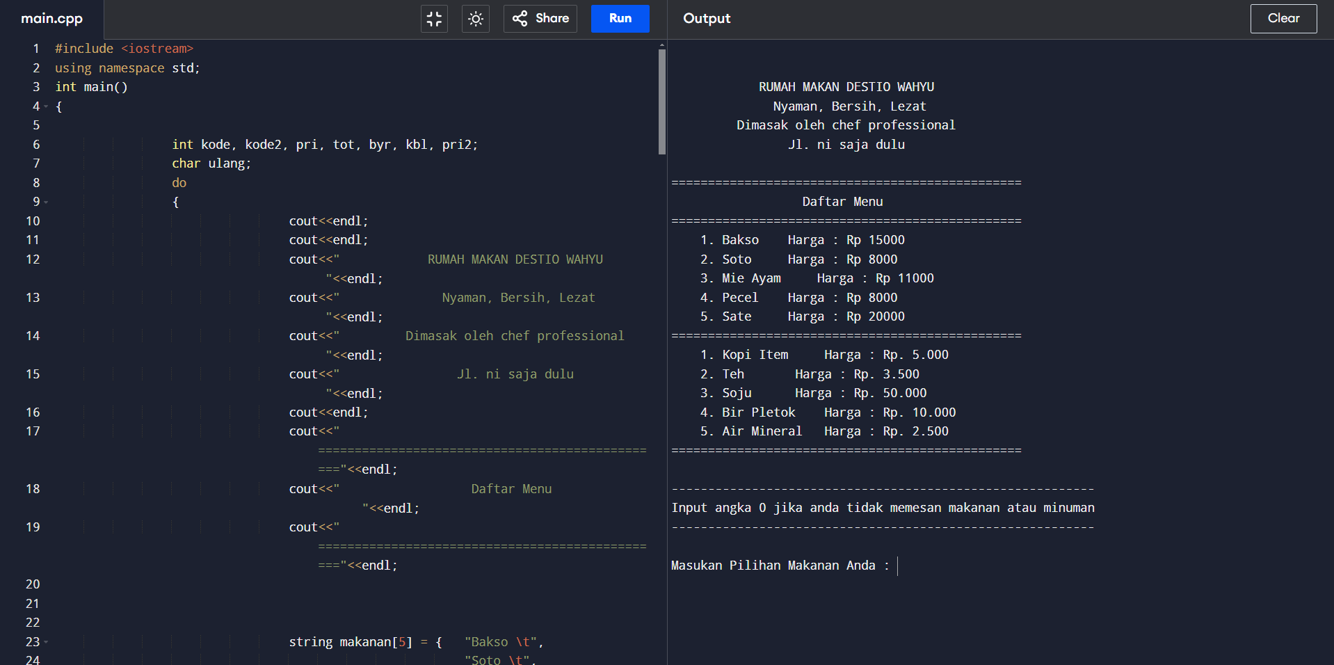Click 'Dimasak oleh chef professional' string in code
The width and height of the screenshot is (1334, 665).
pos(515,336)
